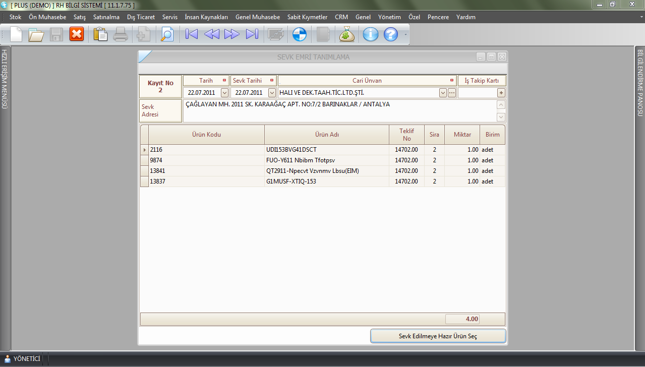Click the red X delete icon
The image size is (645, 367).
pos(77,34)
